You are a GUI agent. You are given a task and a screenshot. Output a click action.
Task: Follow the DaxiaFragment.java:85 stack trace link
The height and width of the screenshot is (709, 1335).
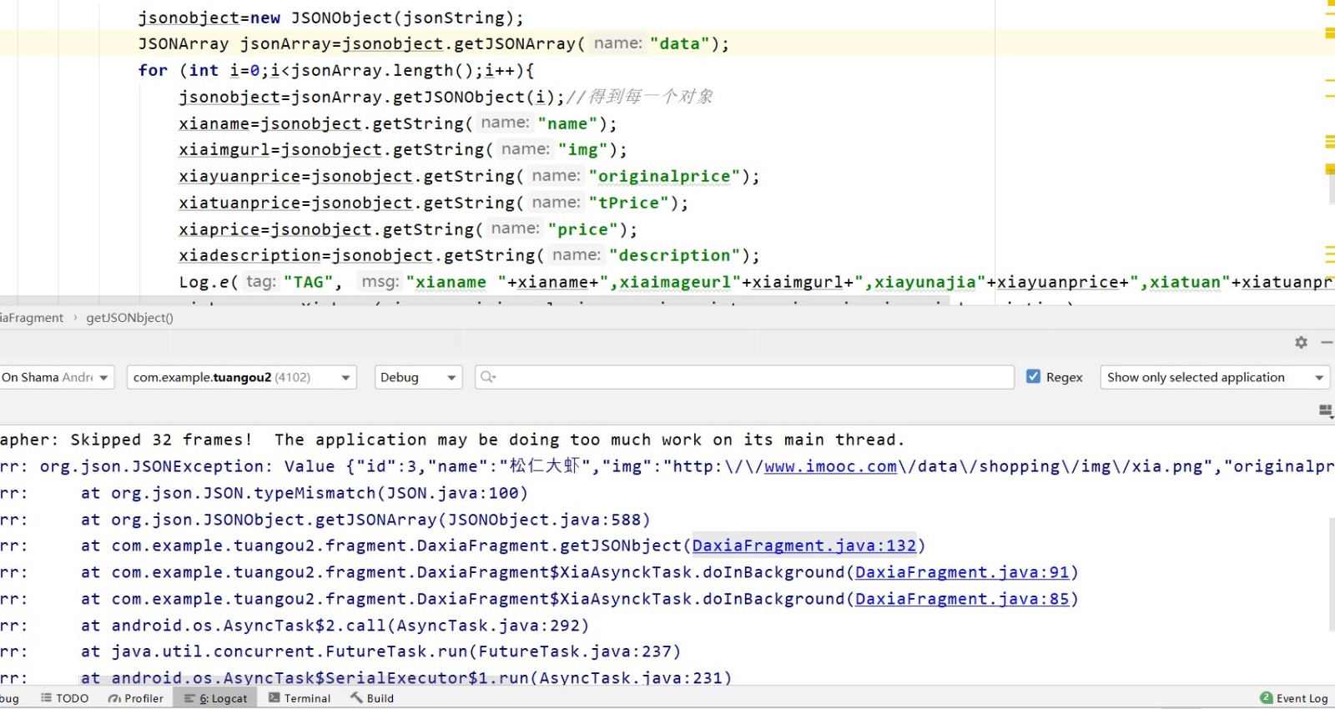pyautogui.click(x=962, y=599)
